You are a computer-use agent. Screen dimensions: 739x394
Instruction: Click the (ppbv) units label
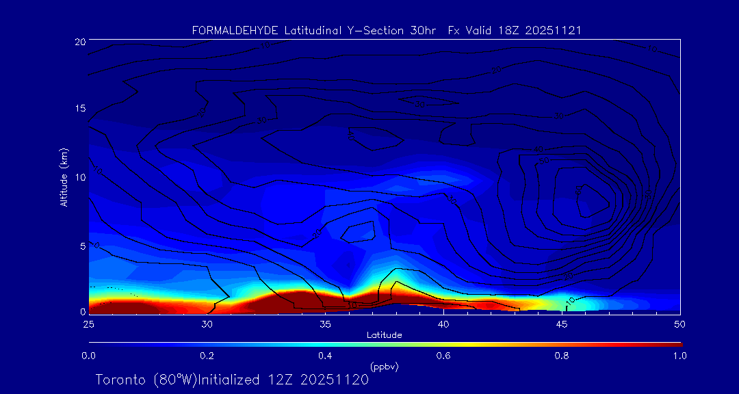pyautogui.click(x=384, y=367)
